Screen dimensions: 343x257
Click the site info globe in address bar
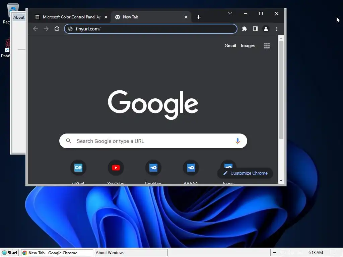70,29
